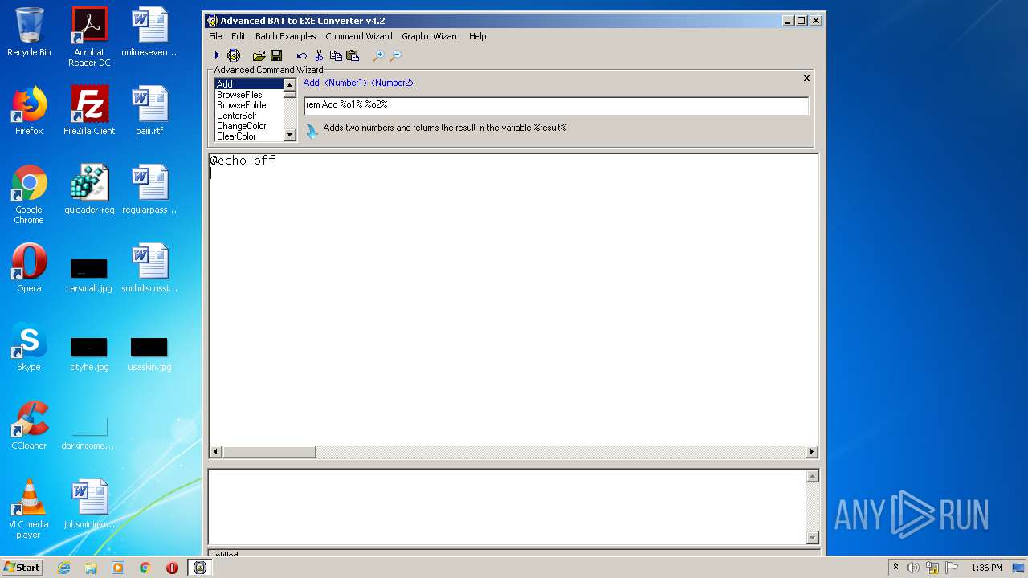Image resolution: width=1028 pixels, height=578 pixels.
Task: Click the volume icon in system tray
Action: pyautogui.click(x=913, y=568)
